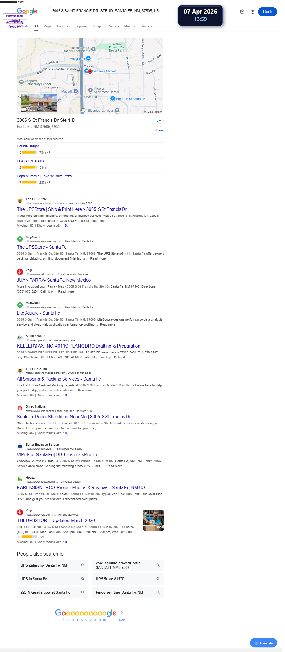The image size is (285, 652).
Task: Switch to the Maps tab
Action: (47, 26)
